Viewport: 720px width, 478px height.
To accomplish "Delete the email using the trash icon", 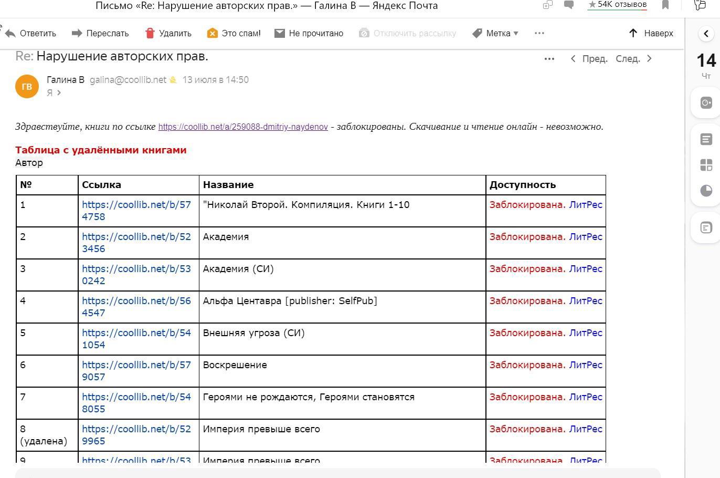I will point(168,33).
